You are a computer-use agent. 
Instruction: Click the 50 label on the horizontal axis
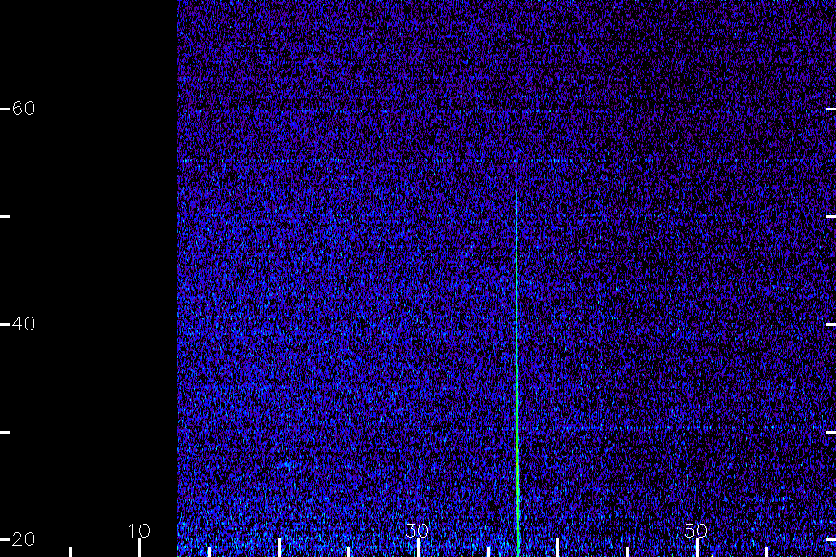click(696, 530)
